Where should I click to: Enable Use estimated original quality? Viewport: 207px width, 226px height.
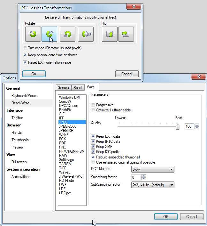click(93, 162)
